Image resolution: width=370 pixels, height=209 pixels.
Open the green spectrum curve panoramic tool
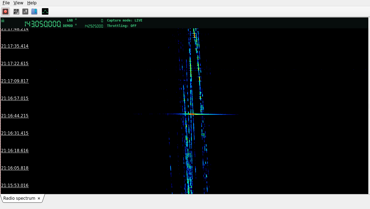pos(45,11)
